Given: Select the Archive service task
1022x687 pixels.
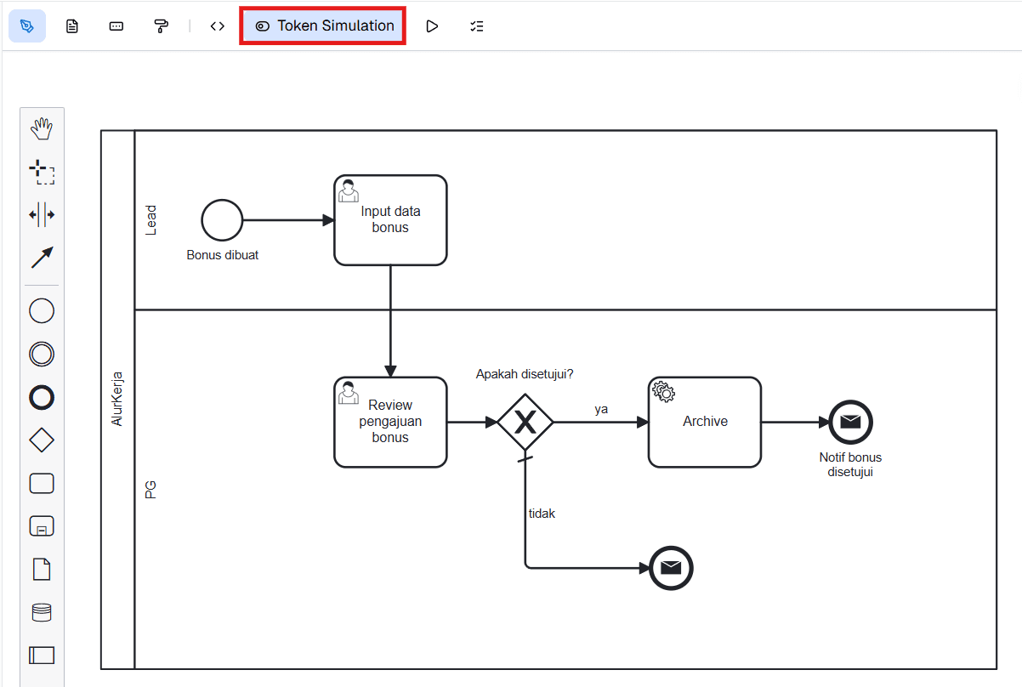Looking at the screenshot, I should coord(704,422).
